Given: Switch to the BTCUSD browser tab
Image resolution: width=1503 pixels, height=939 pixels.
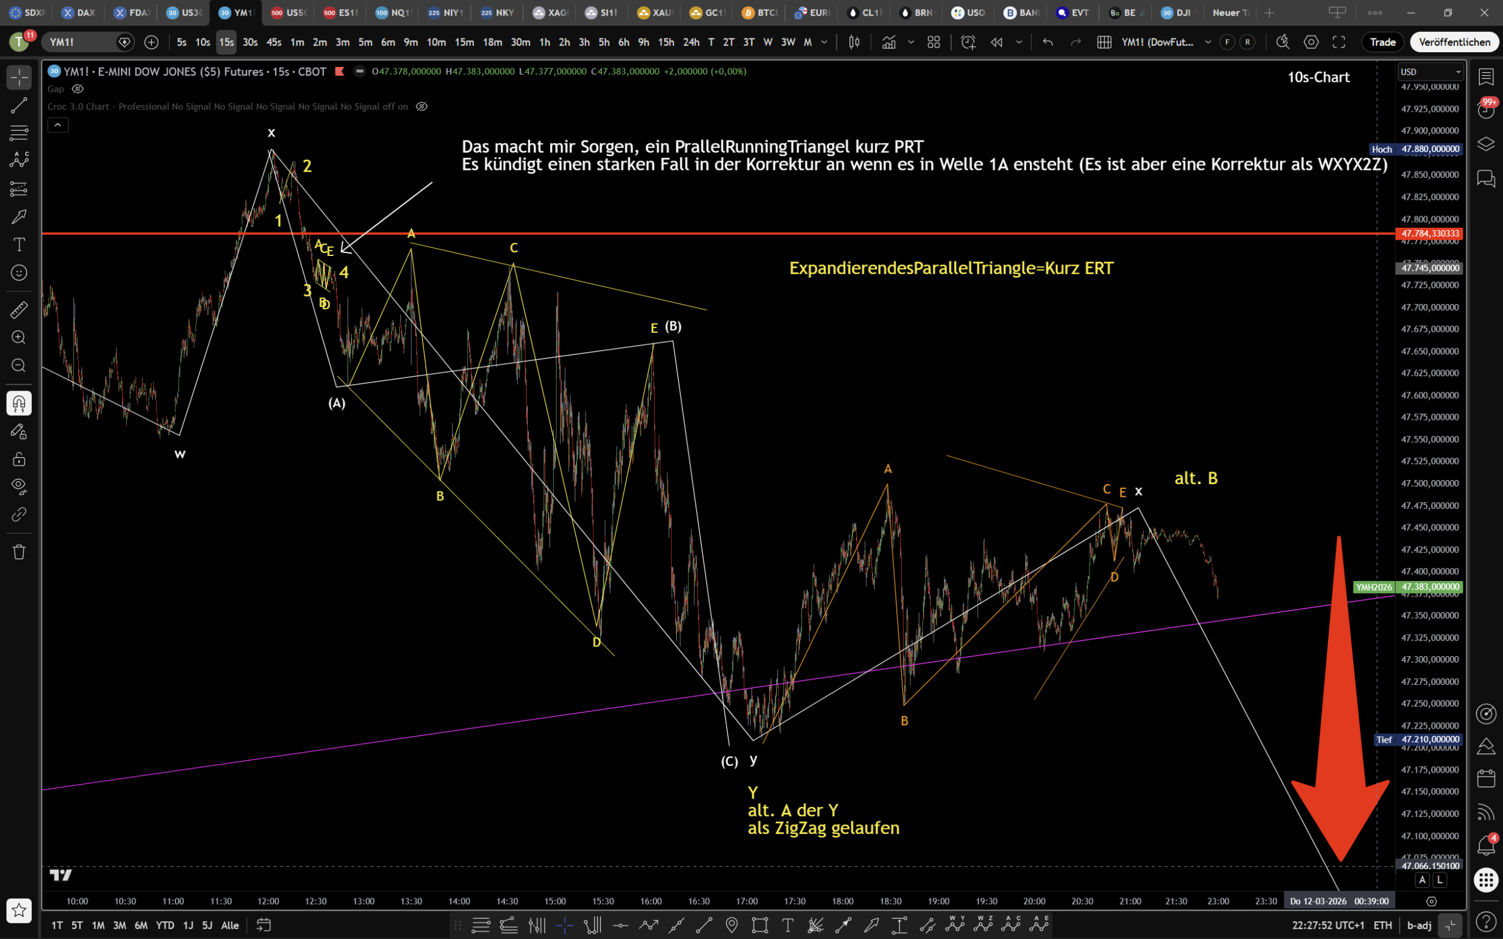Looking at the screenshot, I should (x=760, y=13).
